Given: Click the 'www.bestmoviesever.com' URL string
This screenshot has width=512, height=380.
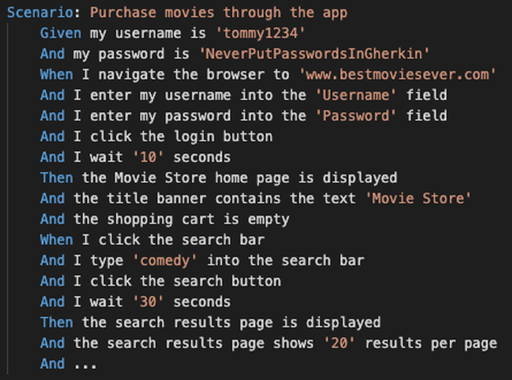Looking at the screenshot, I should coord(397,74).
